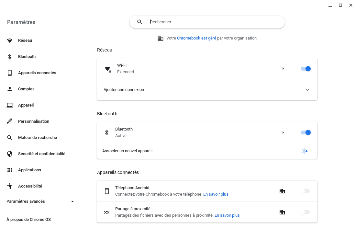Select the Réseau sidebar icon

coord(9,40)
